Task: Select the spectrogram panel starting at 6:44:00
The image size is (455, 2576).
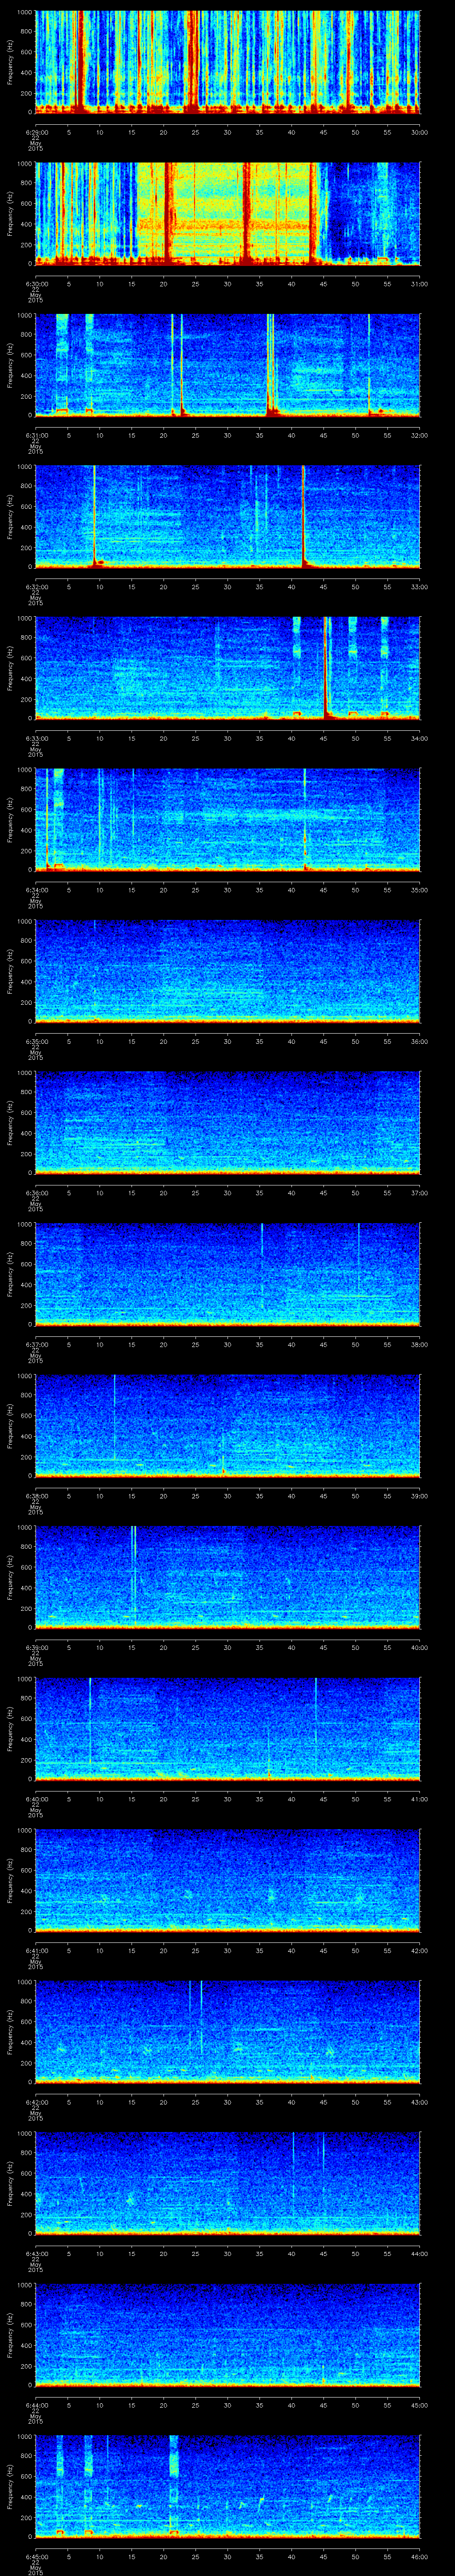Action: (x=227, y=2334)
